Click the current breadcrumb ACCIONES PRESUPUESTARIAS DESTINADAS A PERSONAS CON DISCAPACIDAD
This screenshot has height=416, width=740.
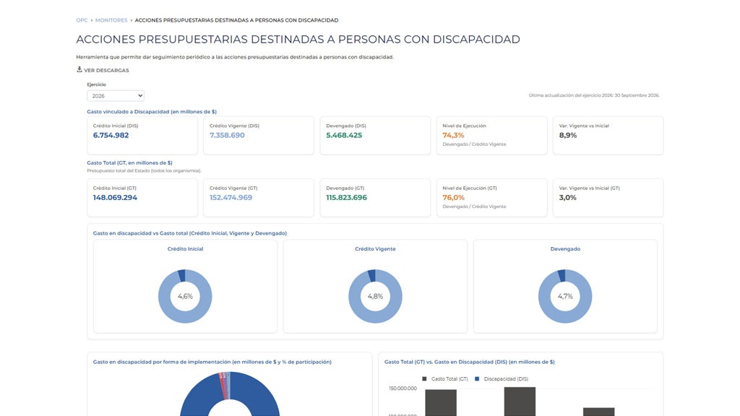[x=236, y=20]
